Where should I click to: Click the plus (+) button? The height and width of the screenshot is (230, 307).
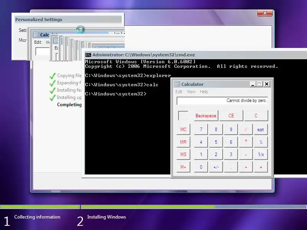coord(246,167)
